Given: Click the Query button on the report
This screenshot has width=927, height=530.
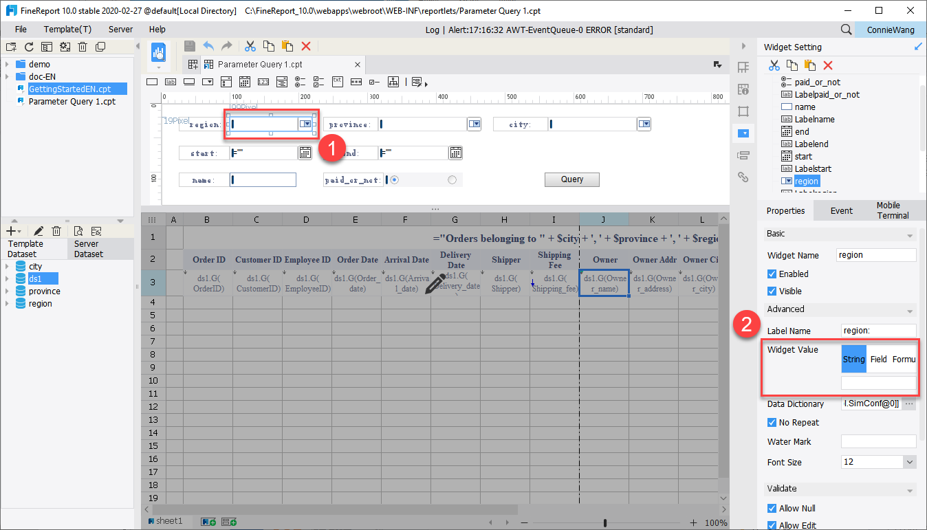Looking at the screenshot, I should pyautogui.click(x=571, y=179).
